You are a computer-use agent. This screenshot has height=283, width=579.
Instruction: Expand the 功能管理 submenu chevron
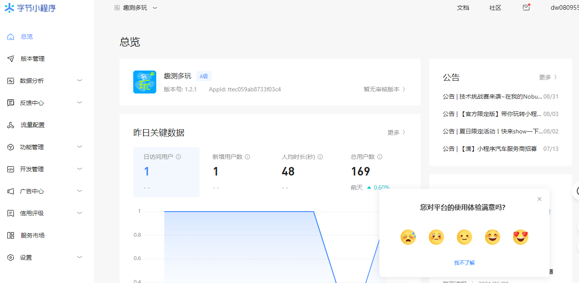click(x=80, y=147)
